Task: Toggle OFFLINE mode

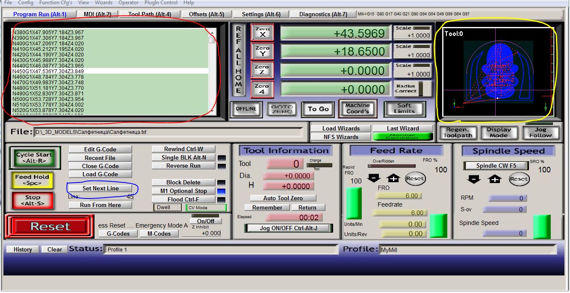Action: 246,109
